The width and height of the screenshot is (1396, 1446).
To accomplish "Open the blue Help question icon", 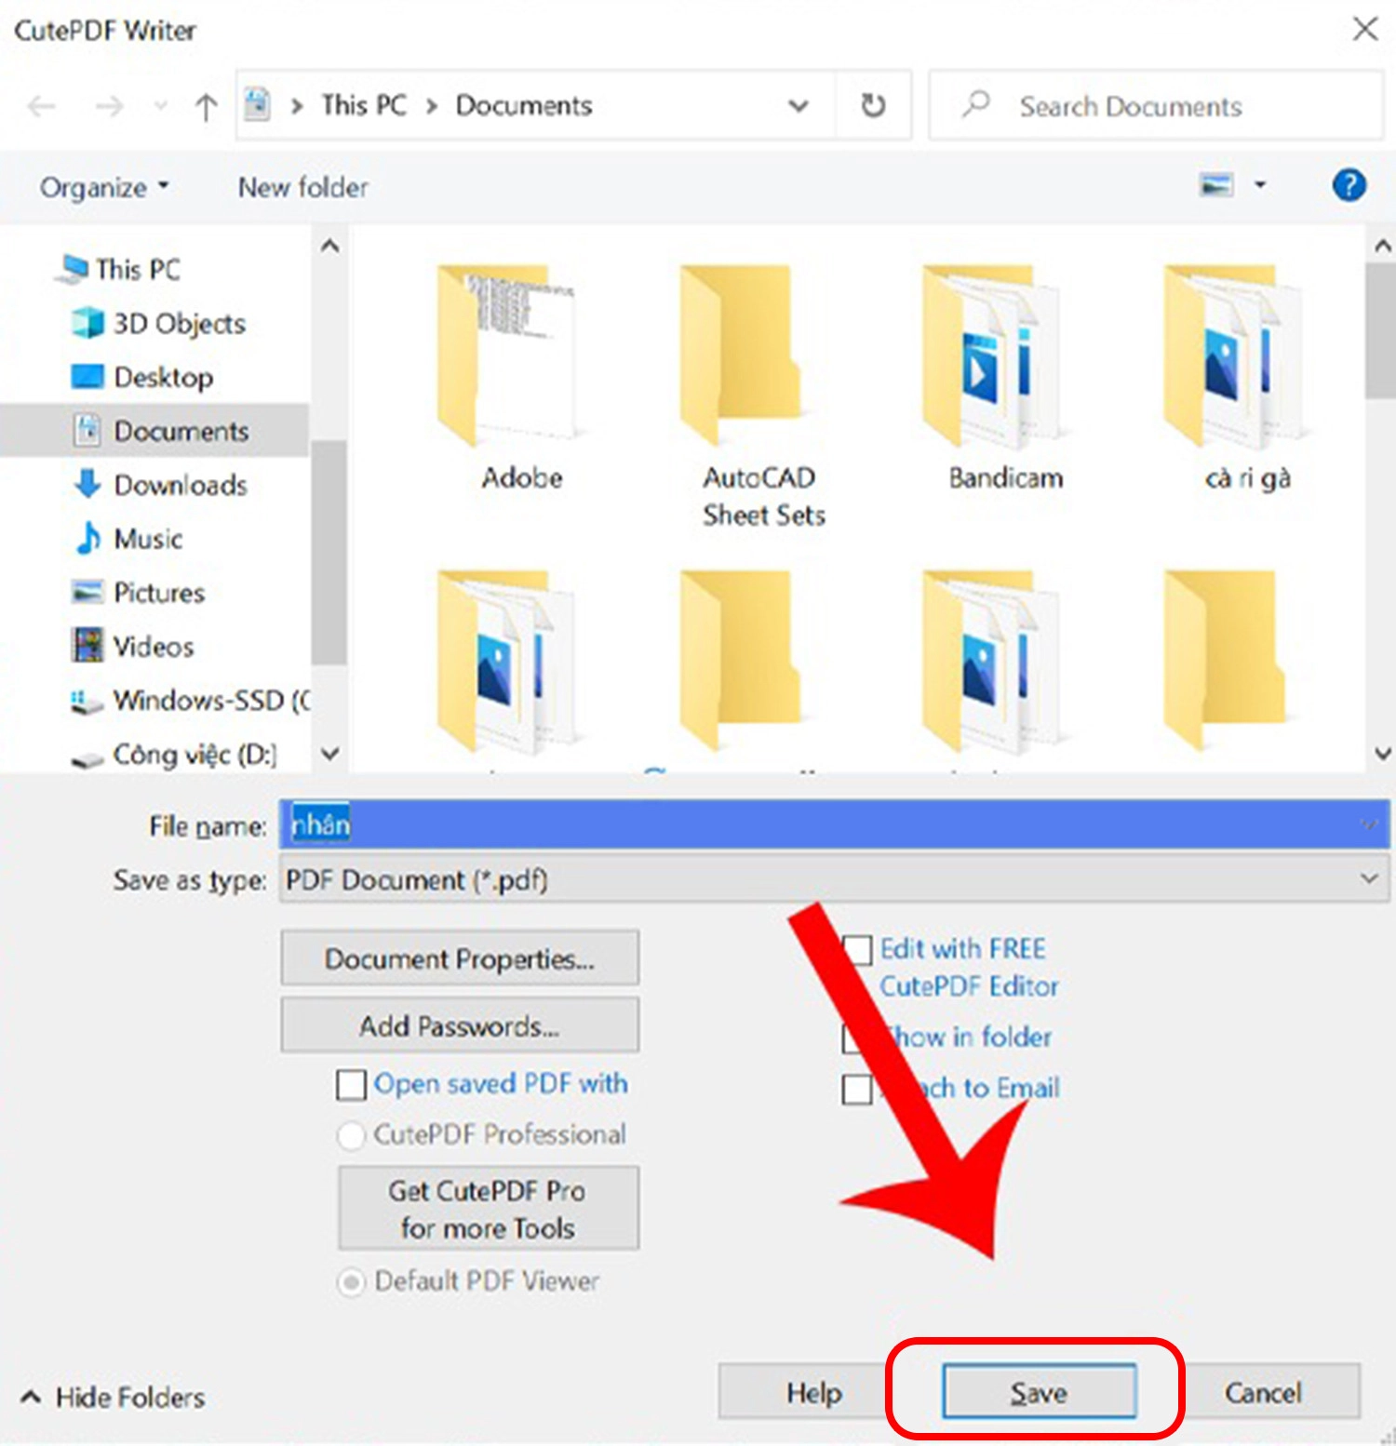I will click(x=1349, y=185).
